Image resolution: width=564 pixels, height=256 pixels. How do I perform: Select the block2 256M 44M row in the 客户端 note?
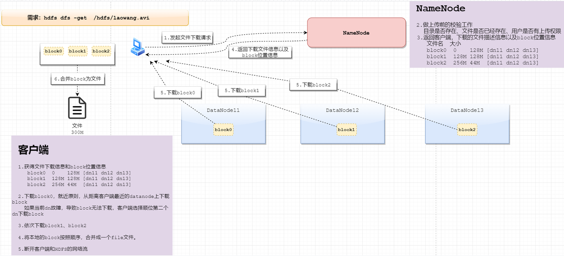[79, 185]
